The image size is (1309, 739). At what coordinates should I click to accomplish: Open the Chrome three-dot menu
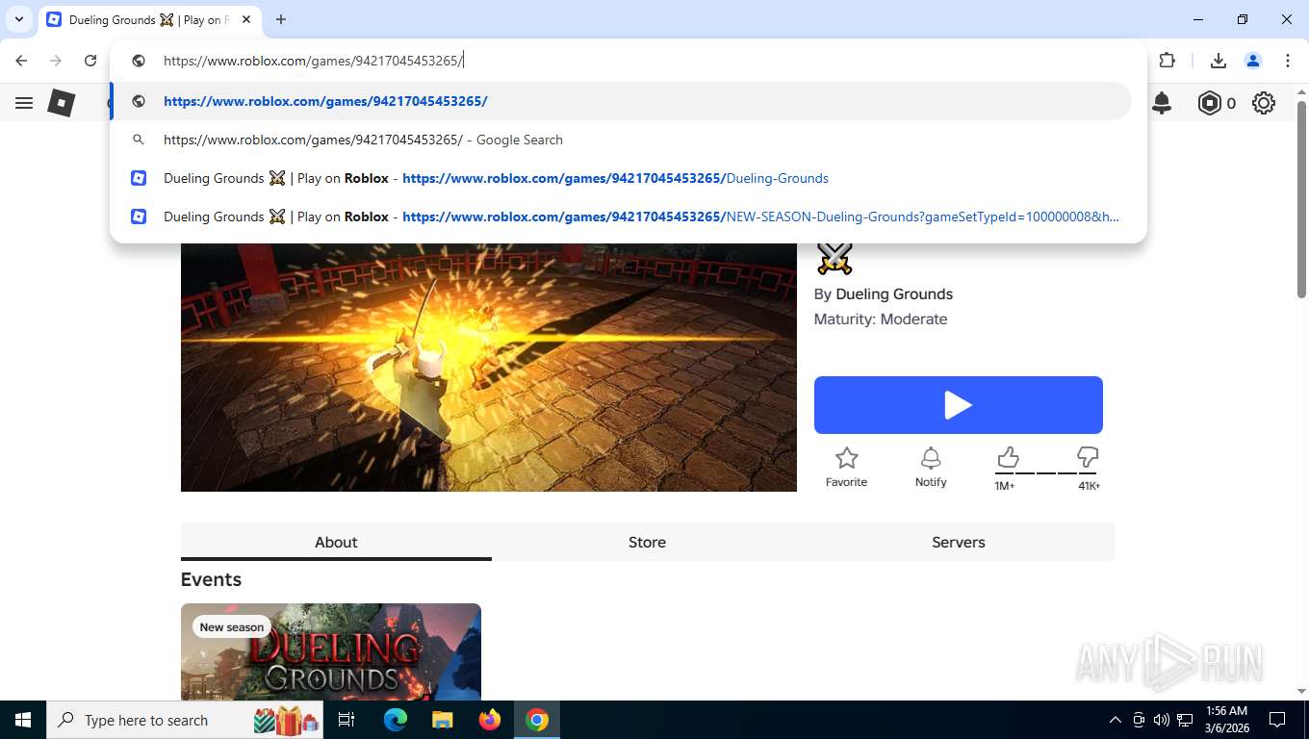click(1288, 61)
